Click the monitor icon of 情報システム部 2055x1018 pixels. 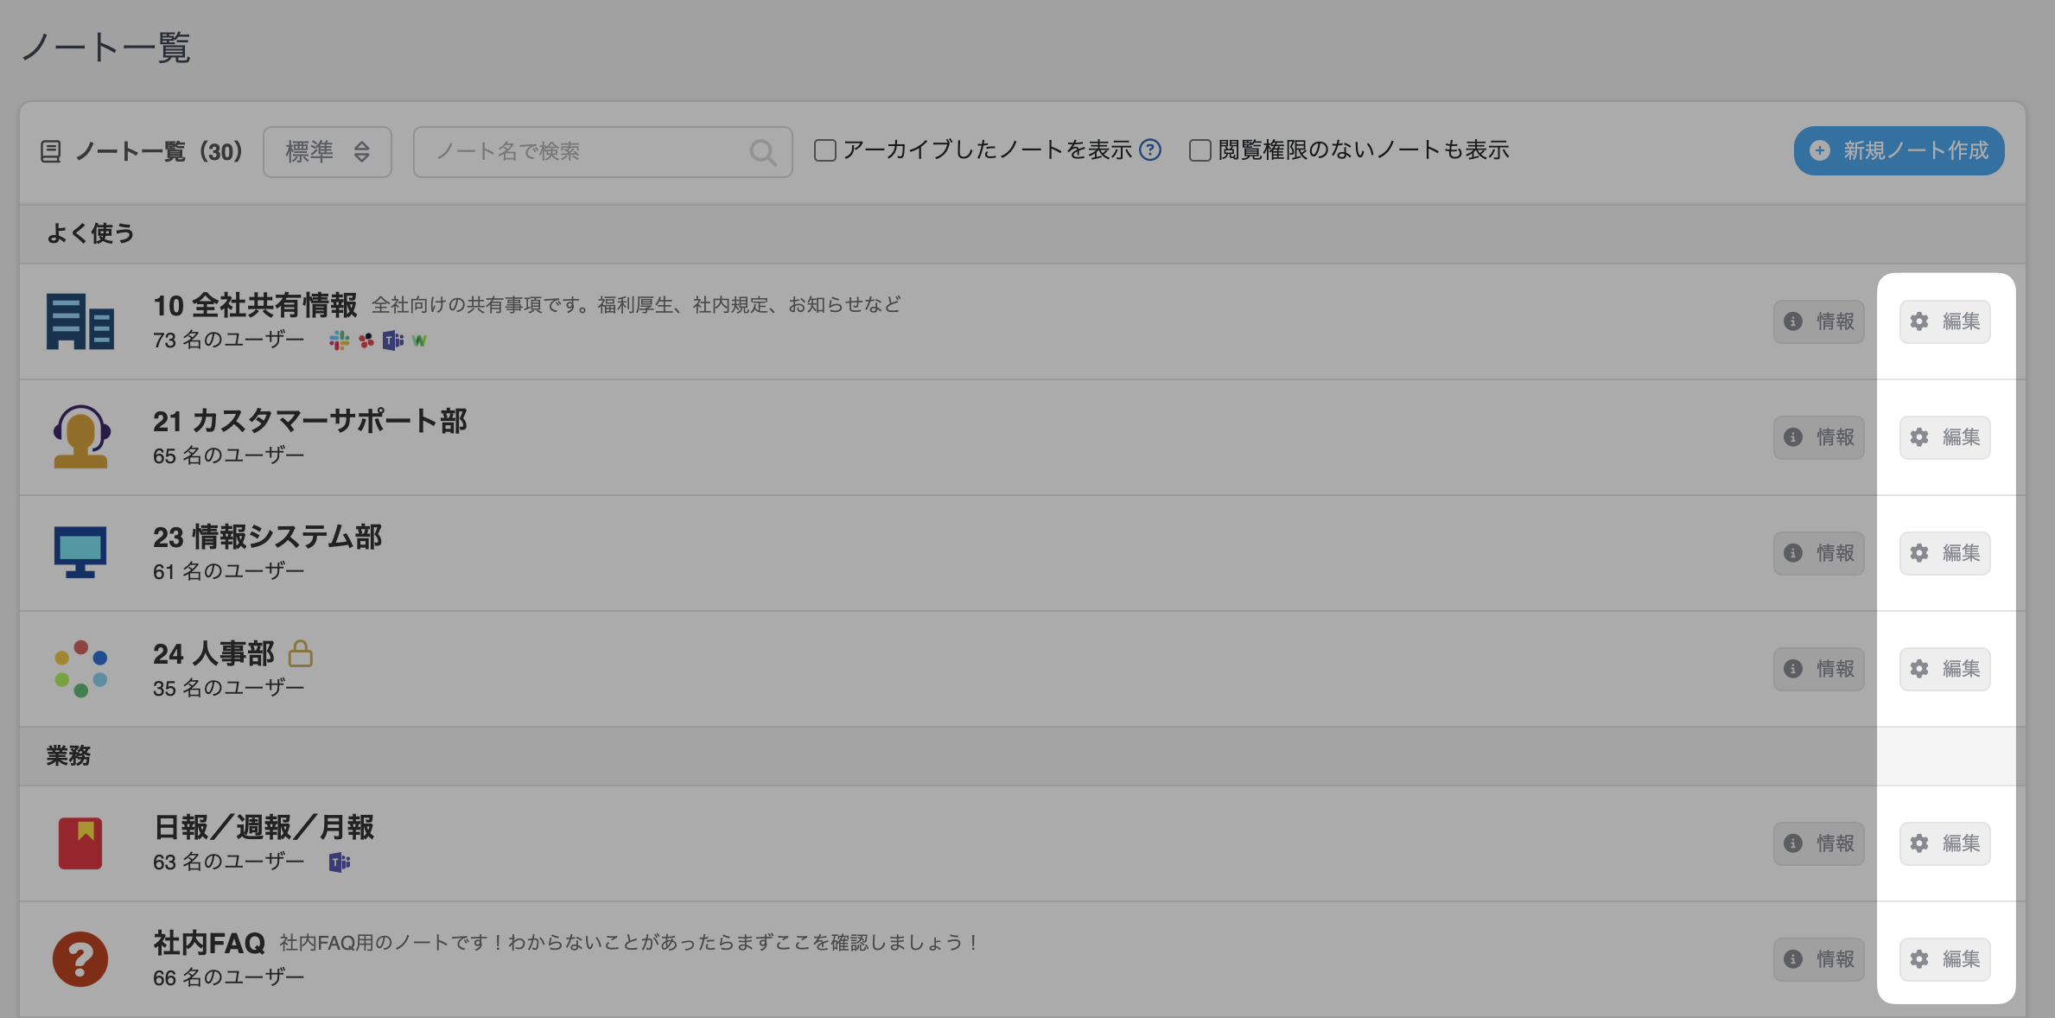pos(80,553)
